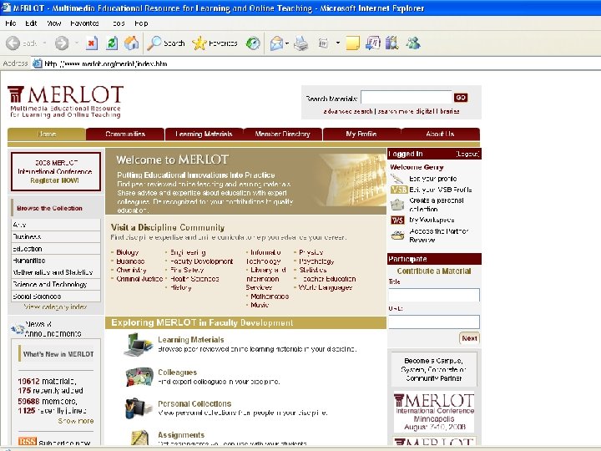601x451 pixels.
Task: Open the World Languages community link
Action: tap(326, 287)
